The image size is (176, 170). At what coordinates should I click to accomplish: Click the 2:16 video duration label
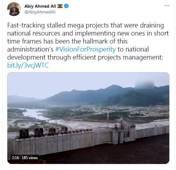(x=15, y=158)
